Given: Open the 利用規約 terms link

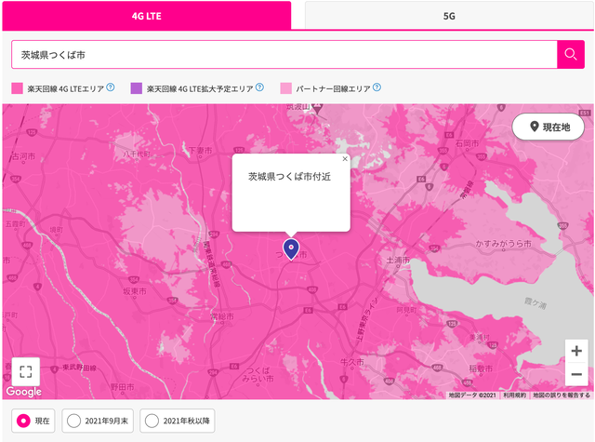Looking at the screenshot, I should [514, 395].
